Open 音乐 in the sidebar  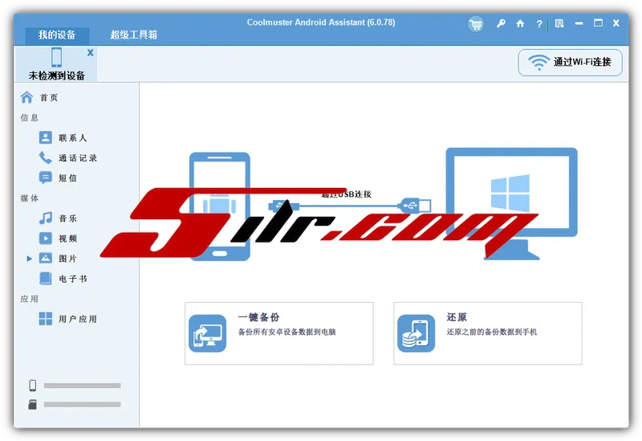click(x=67, y=218)
